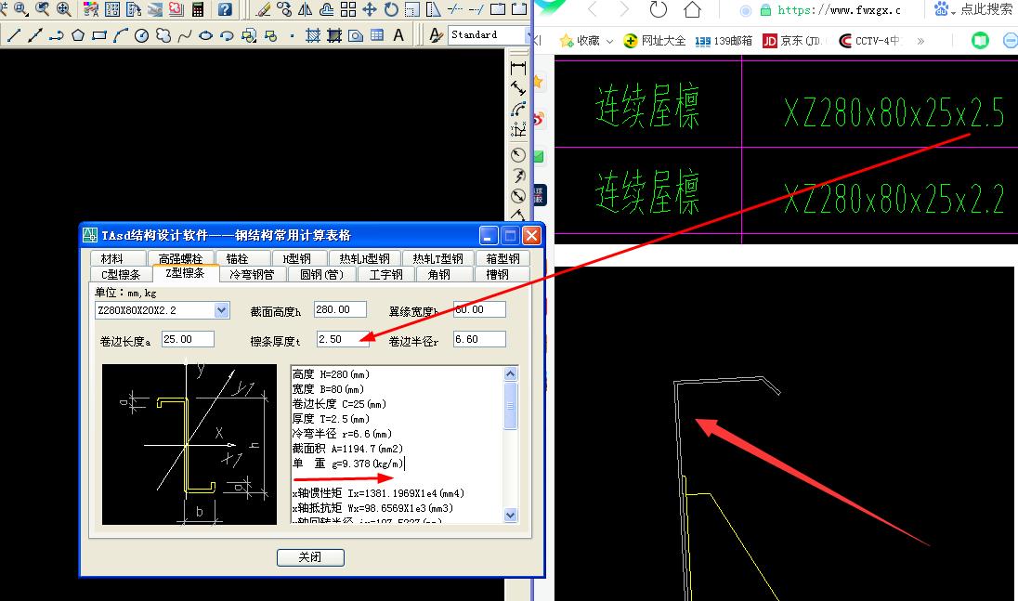Open the Standard text style dropdown
Screen dimensions: 1018x601
pyautogui.click(x=528, y=35)
